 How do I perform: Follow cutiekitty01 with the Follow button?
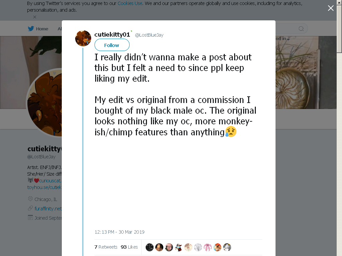[112, 45]
